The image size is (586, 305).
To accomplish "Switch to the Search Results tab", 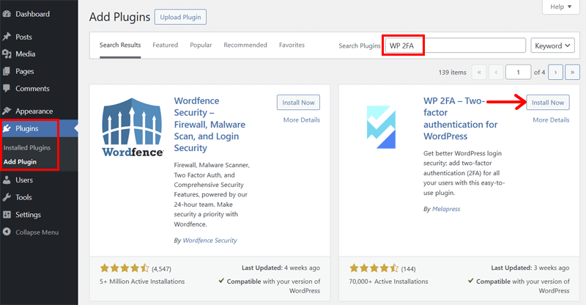I will [120, 45].
